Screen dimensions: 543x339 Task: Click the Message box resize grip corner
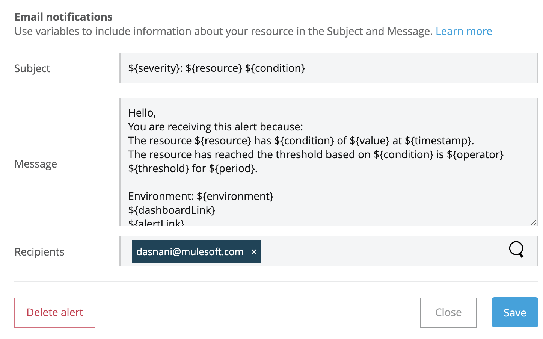coord(533,222)
